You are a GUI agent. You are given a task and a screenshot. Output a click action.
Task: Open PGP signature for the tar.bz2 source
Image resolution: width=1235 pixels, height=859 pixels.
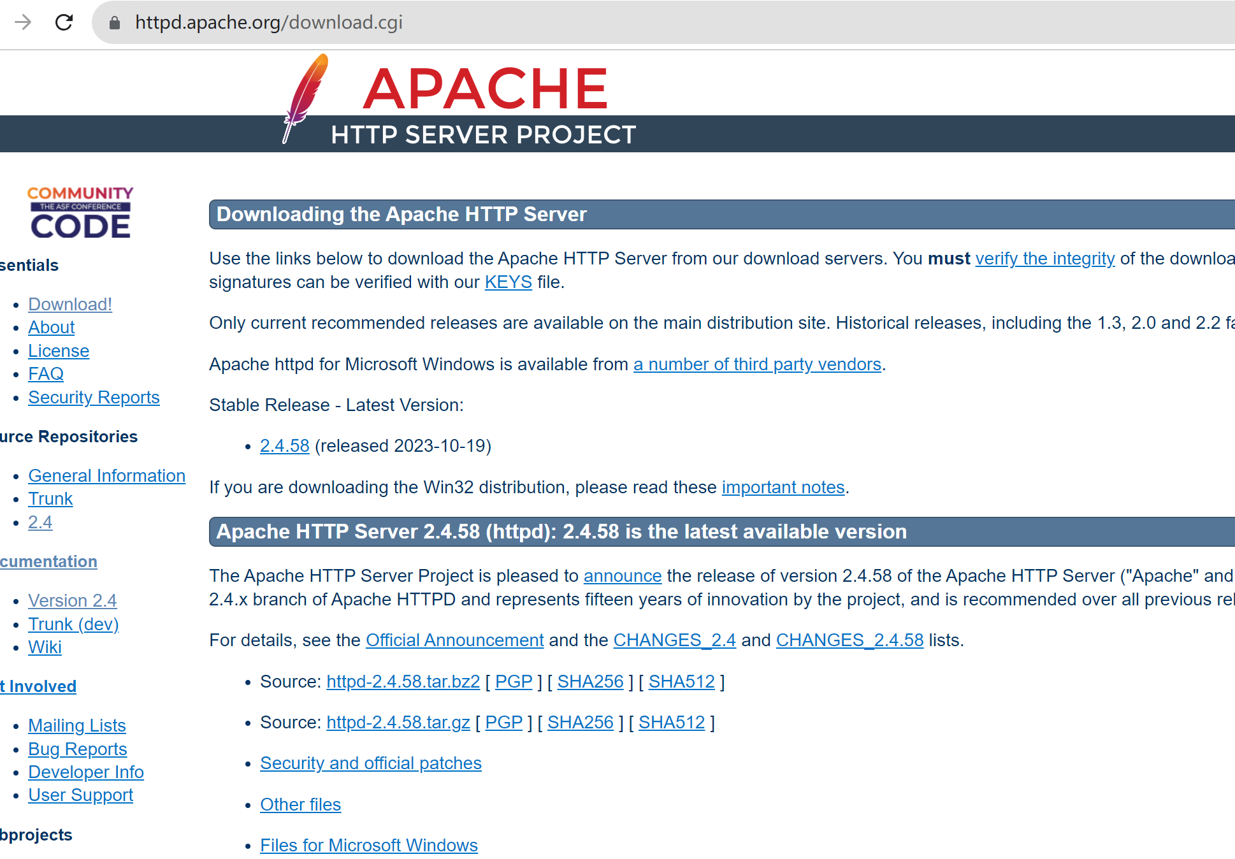click(513, 682)
